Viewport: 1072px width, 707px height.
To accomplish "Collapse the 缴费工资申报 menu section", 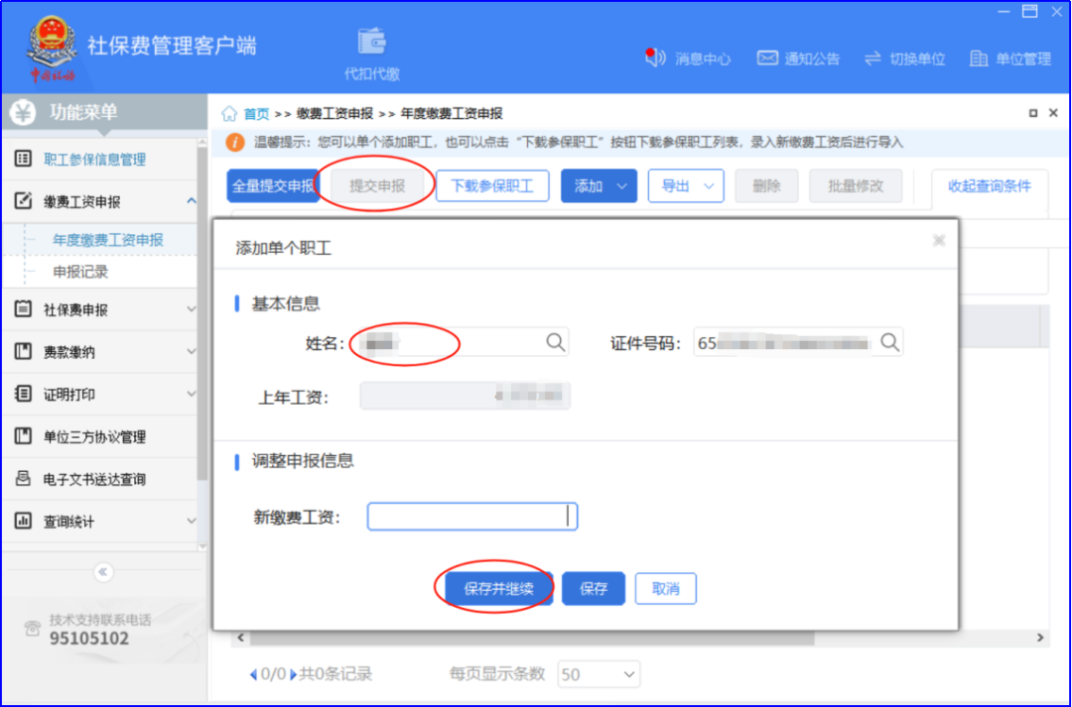I will pyautogui.click(x=192, y=201).
